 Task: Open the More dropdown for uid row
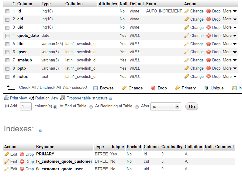click(230, 27)
